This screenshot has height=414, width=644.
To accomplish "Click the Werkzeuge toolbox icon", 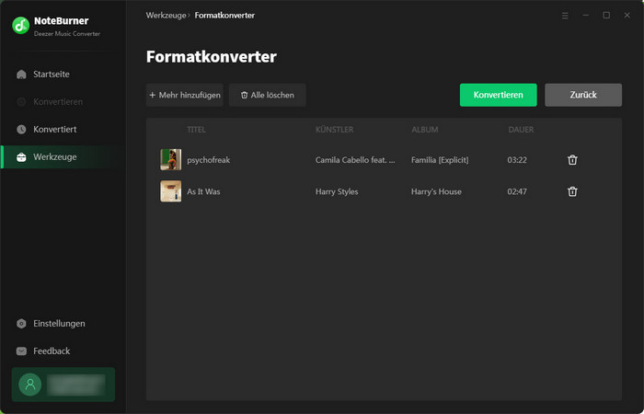I will pos(21,157).
